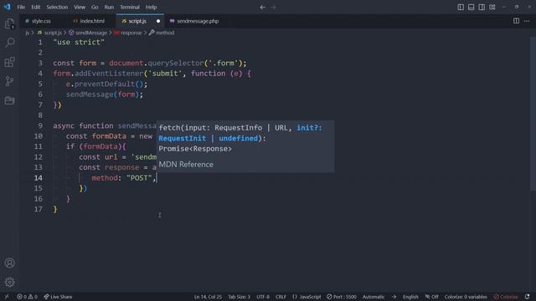Click the VS Code logo icon

(x=8, y=7)
